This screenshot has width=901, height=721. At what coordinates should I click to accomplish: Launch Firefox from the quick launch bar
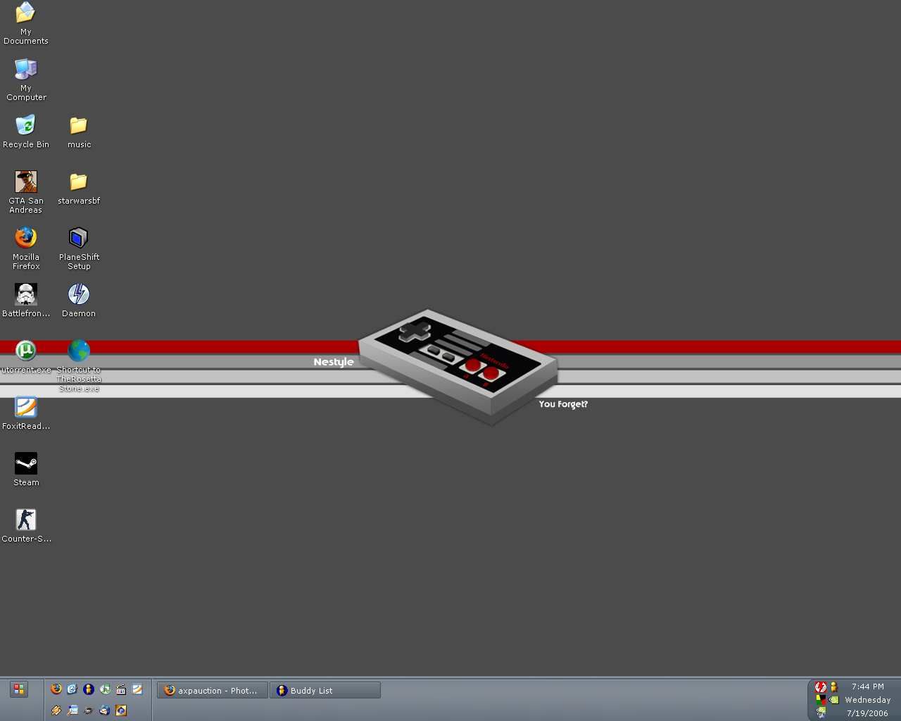[x=56, y=689]
